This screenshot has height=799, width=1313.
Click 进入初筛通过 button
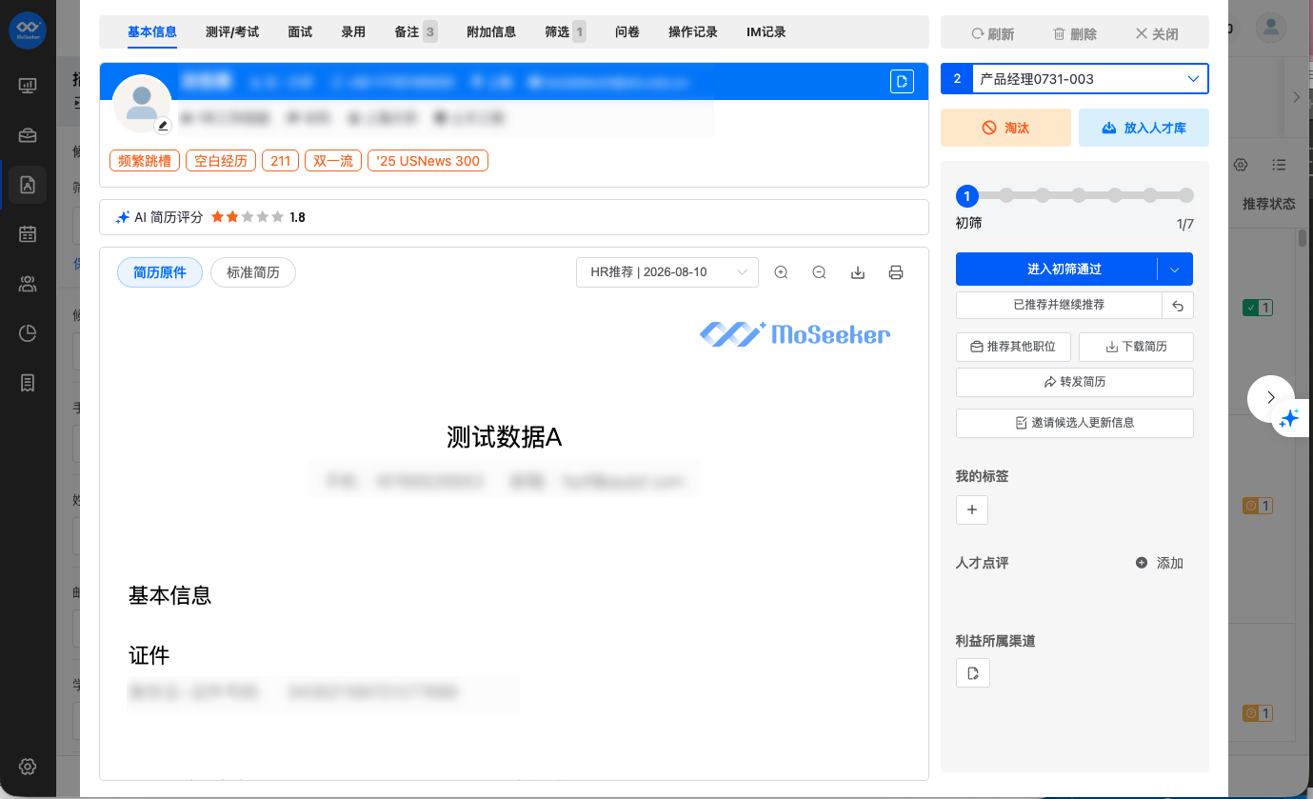pos(1057,270)
